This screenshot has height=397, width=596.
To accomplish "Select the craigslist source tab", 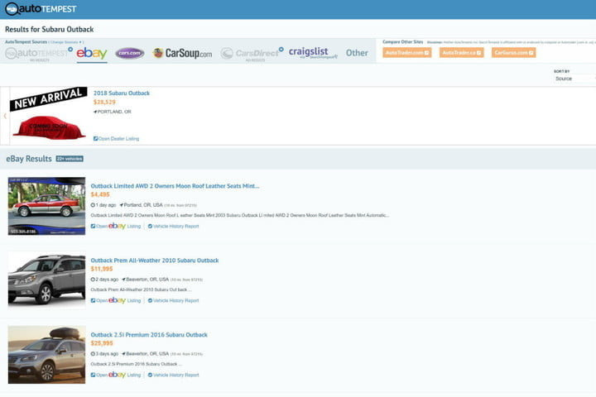I will (312, 53).
